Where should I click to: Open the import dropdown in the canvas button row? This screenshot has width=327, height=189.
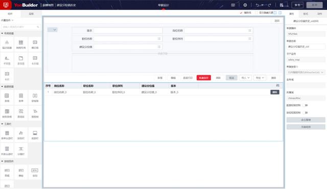click(245, 78)
